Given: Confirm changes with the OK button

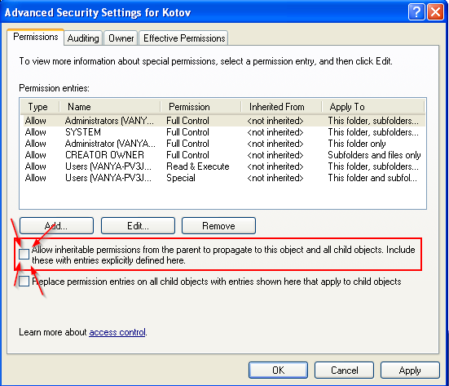Looking at the screenshot, I should click(x=279, y=370).
